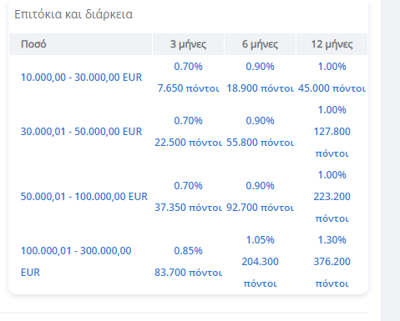Click '55.800 πόντοι' in the 6-month column

(x=260, y=143)
